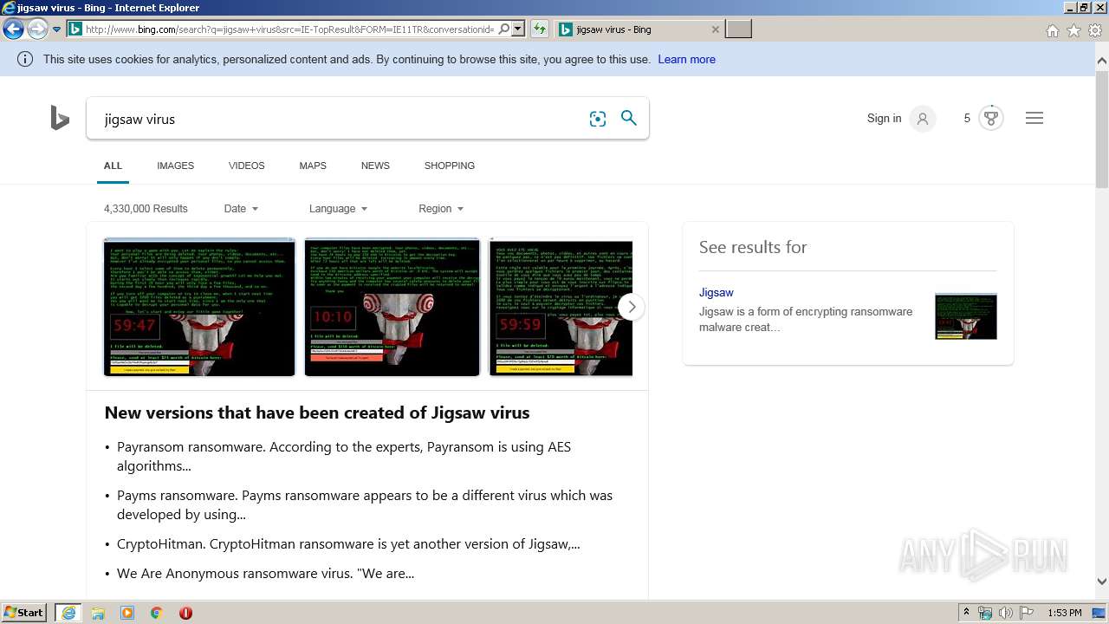
Task: Start a visual search with camera icon
Action: click(x=598, y=119)
